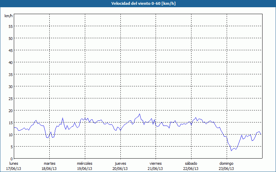Click the 15 tick label on the y-axis

point(10,122)
